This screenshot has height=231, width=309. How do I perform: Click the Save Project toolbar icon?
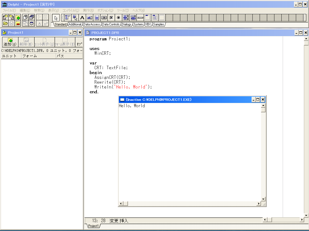pyautogui.click(x=12, y=17)
